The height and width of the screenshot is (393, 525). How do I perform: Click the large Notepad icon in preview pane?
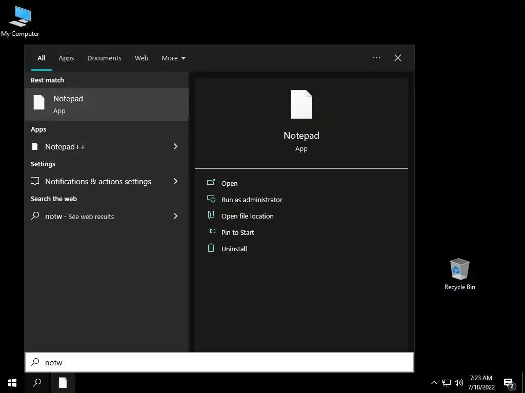pos(301,104)
